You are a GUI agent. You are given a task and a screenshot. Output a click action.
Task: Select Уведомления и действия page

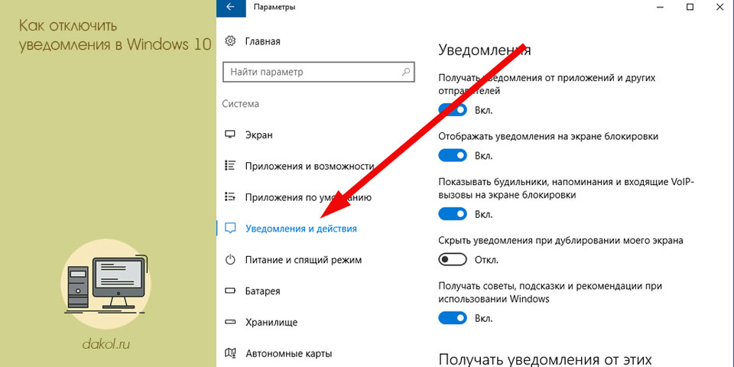pos(301,229)
